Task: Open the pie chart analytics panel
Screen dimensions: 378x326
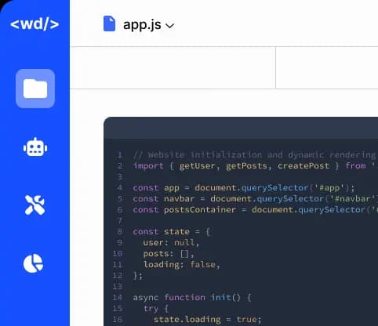Action: pos(33,263)
